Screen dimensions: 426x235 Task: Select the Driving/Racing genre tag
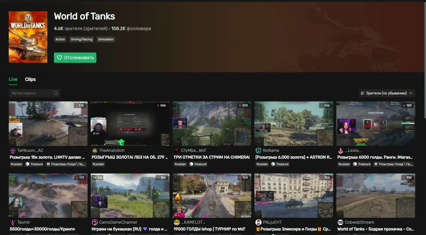click(x=81, y=39)
